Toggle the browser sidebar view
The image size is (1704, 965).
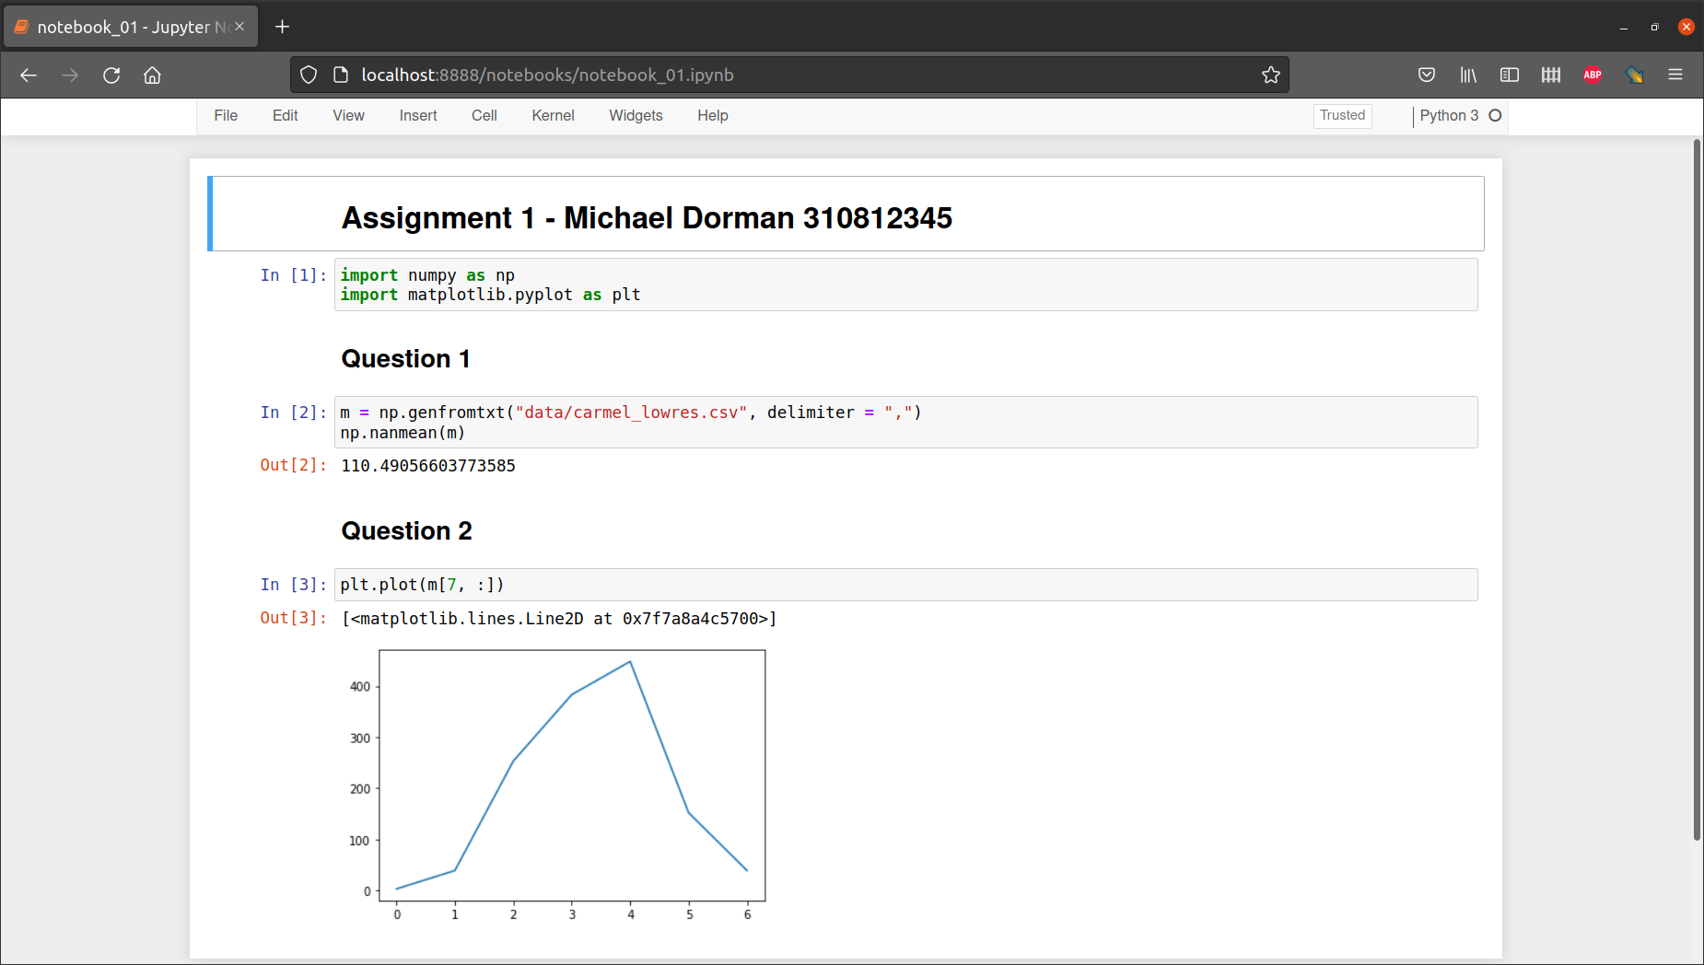click(x=1509, y=75)
